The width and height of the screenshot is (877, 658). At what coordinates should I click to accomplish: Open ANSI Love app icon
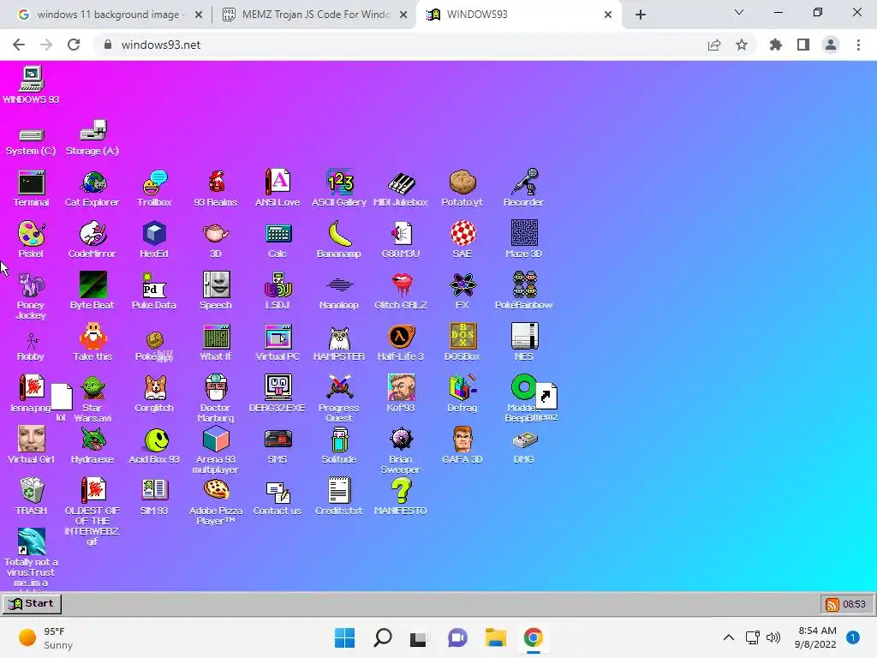(277, 188)
